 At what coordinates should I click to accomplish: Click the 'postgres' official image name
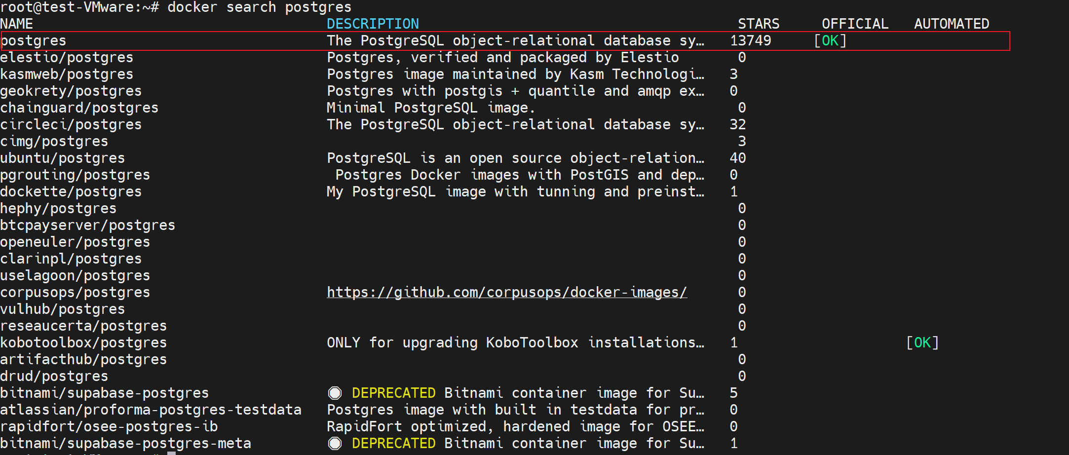pos(34,41)
